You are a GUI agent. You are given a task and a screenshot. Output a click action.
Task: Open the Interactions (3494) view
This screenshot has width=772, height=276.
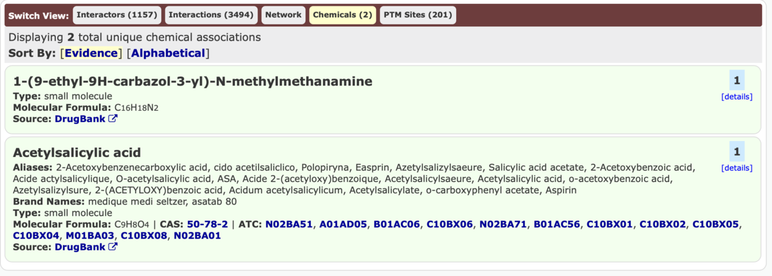coord(211,15)
